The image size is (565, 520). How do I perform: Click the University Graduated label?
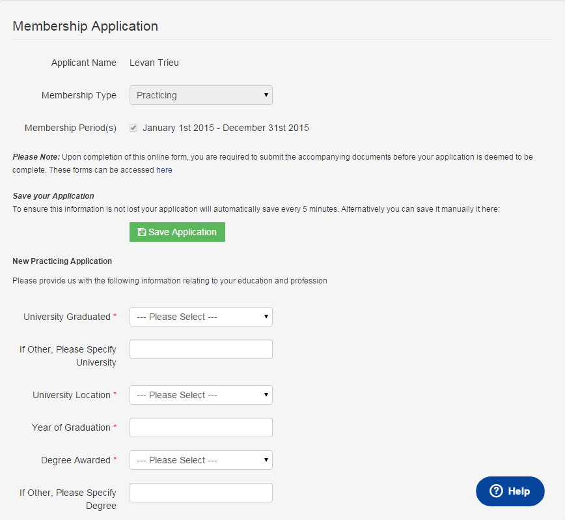tap(67, 317)
